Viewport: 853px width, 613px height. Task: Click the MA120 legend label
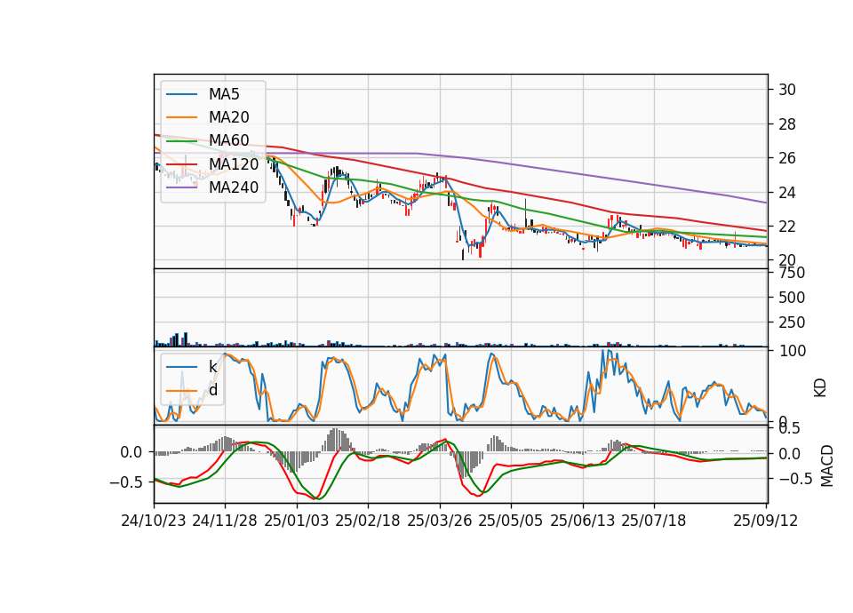234,163
